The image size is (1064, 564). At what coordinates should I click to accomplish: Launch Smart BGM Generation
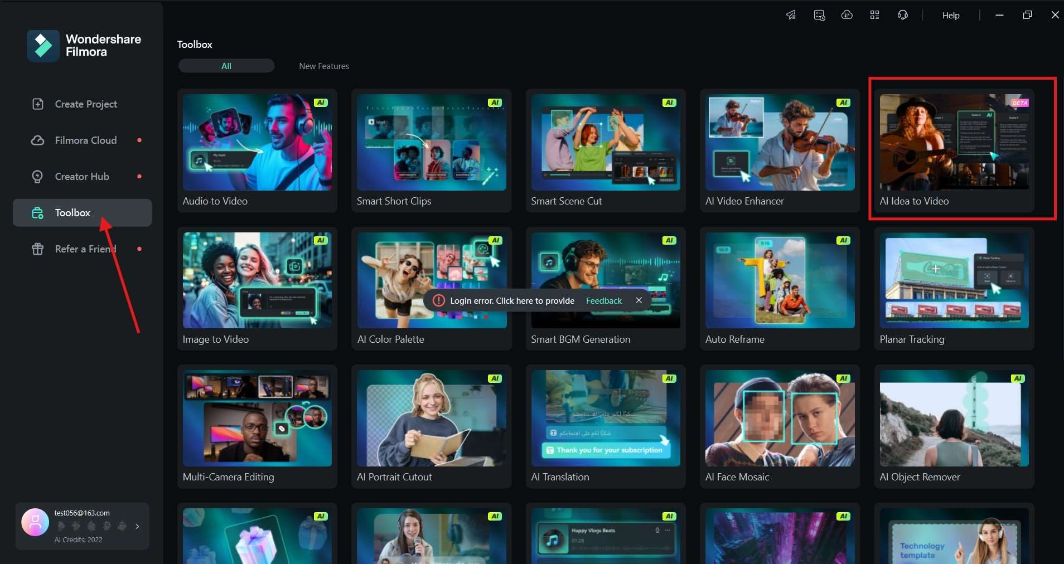[x=606, y=289]
